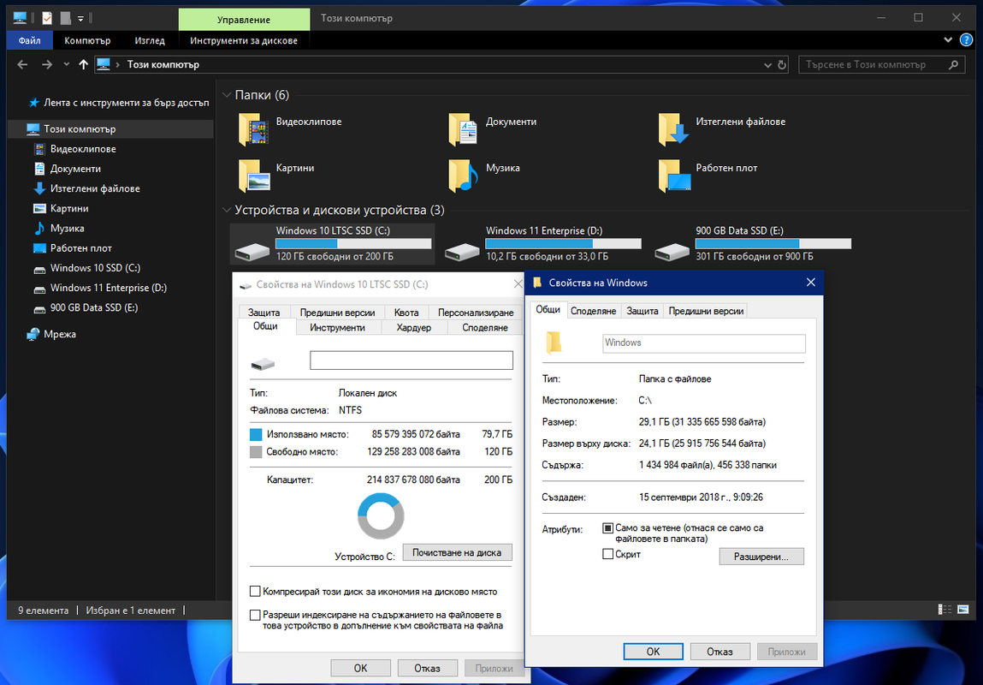Select the 900 GB Data SSD (E:) drive icon
Image resolution: width=983 pixels, height=685 pixels.
pos(672,253)
